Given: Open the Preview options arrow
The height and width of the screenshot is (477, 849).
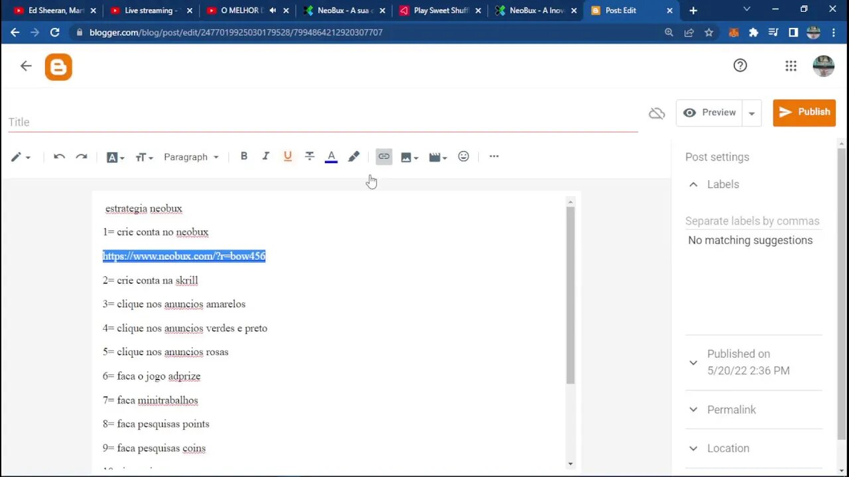Looking at the screenshot, I should [x=751, y=113].
